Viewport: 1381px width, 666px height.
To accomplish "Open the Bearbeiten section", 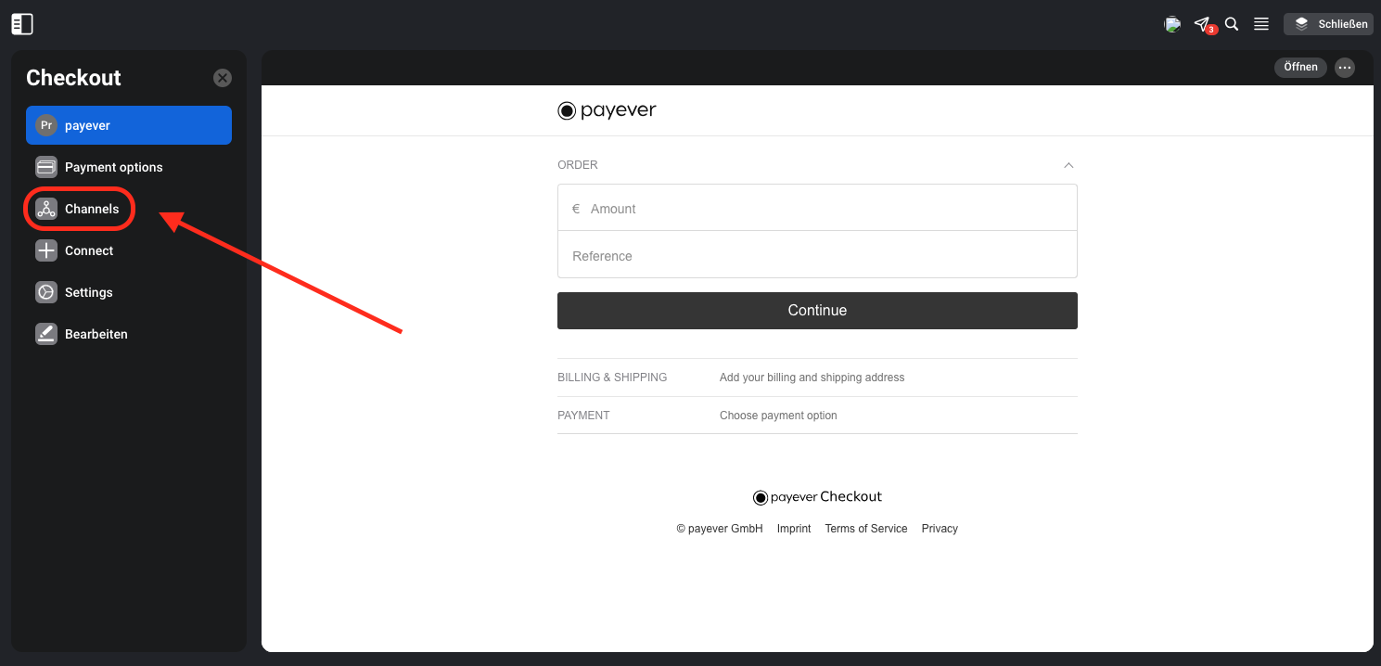I will click(x=129, y=334).
